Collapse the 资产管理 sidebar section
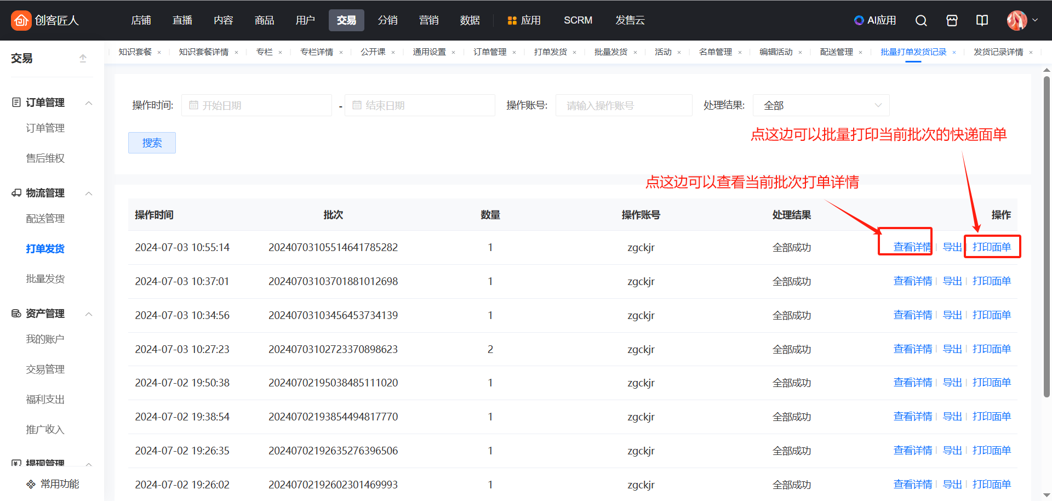Screen dimensions: 1052x501 (89, 314)
